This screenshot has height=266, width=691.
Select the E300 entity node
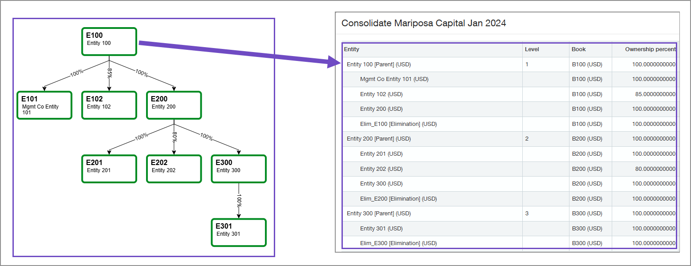point(239,169)
